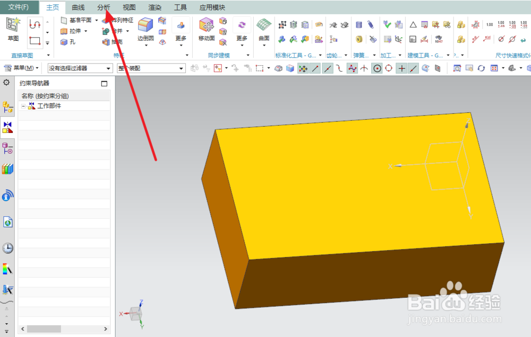This screenshot has height=337, width=531.
Task: Click the circular refresh icon in selection bar
Action: [481, 68]
